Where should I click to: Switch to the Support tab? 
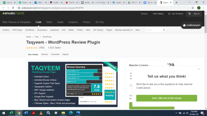point(65,54)
